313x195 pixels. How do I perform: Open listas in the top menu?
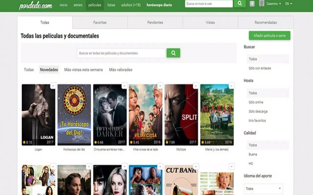click(x=111, y=5)
